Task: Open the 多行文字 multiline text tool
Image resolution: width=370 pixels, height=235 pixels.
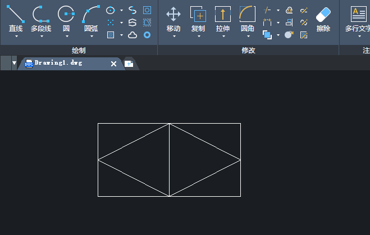Action: (358, 19)
